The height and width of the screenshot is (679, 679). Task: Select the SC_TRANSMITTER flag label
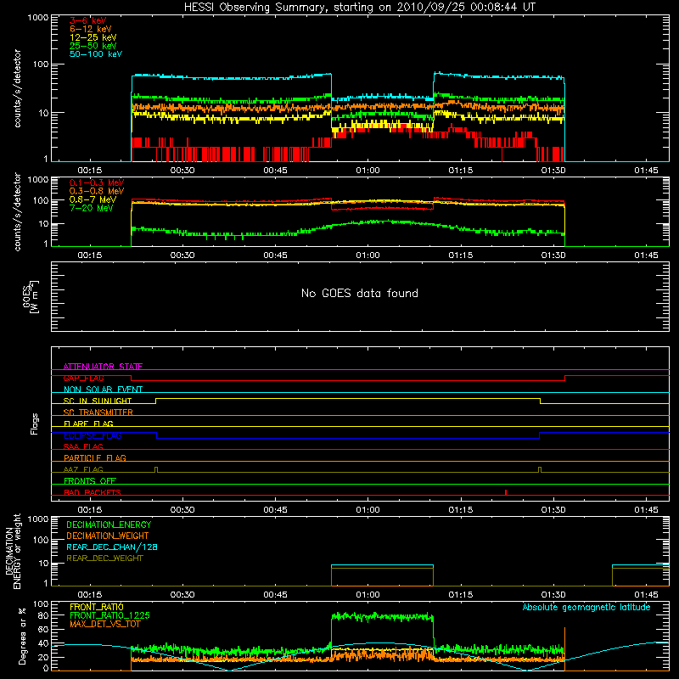pyautogui.click(x=98, y=412)
